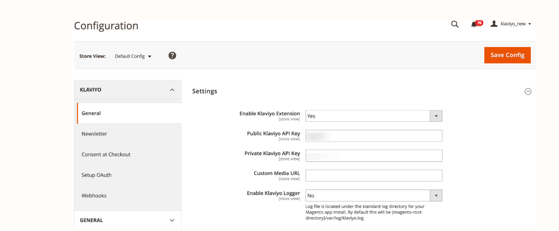The image size is (559, 231).
Task: Open notifications bell with 76 badge
Action: click(x=476, y=24)
